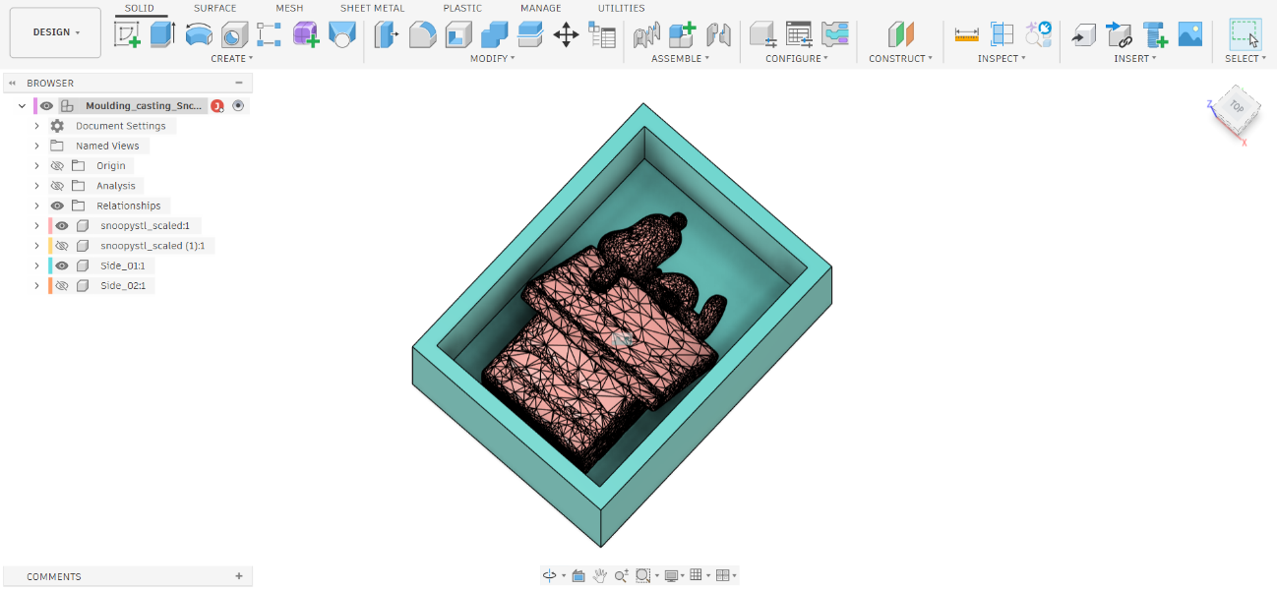Show the Analysis folder
1277x590 pixels.
(57, 186)
